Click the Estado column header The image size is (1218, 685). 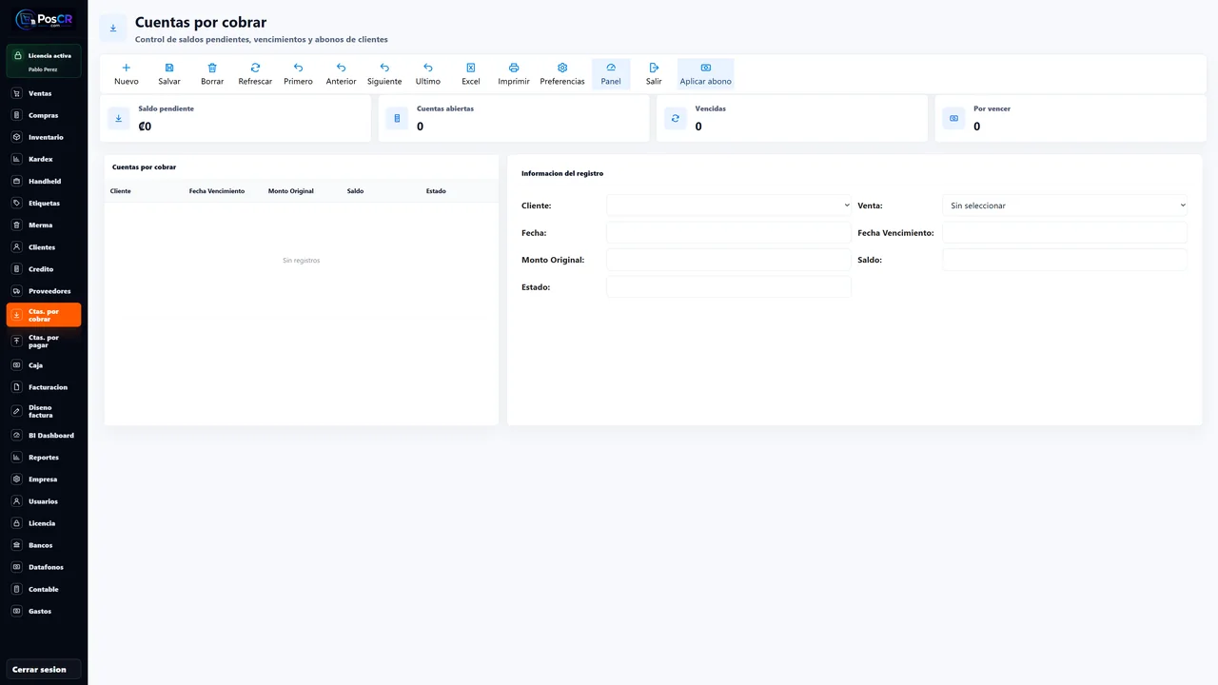(x=436, y=191)
